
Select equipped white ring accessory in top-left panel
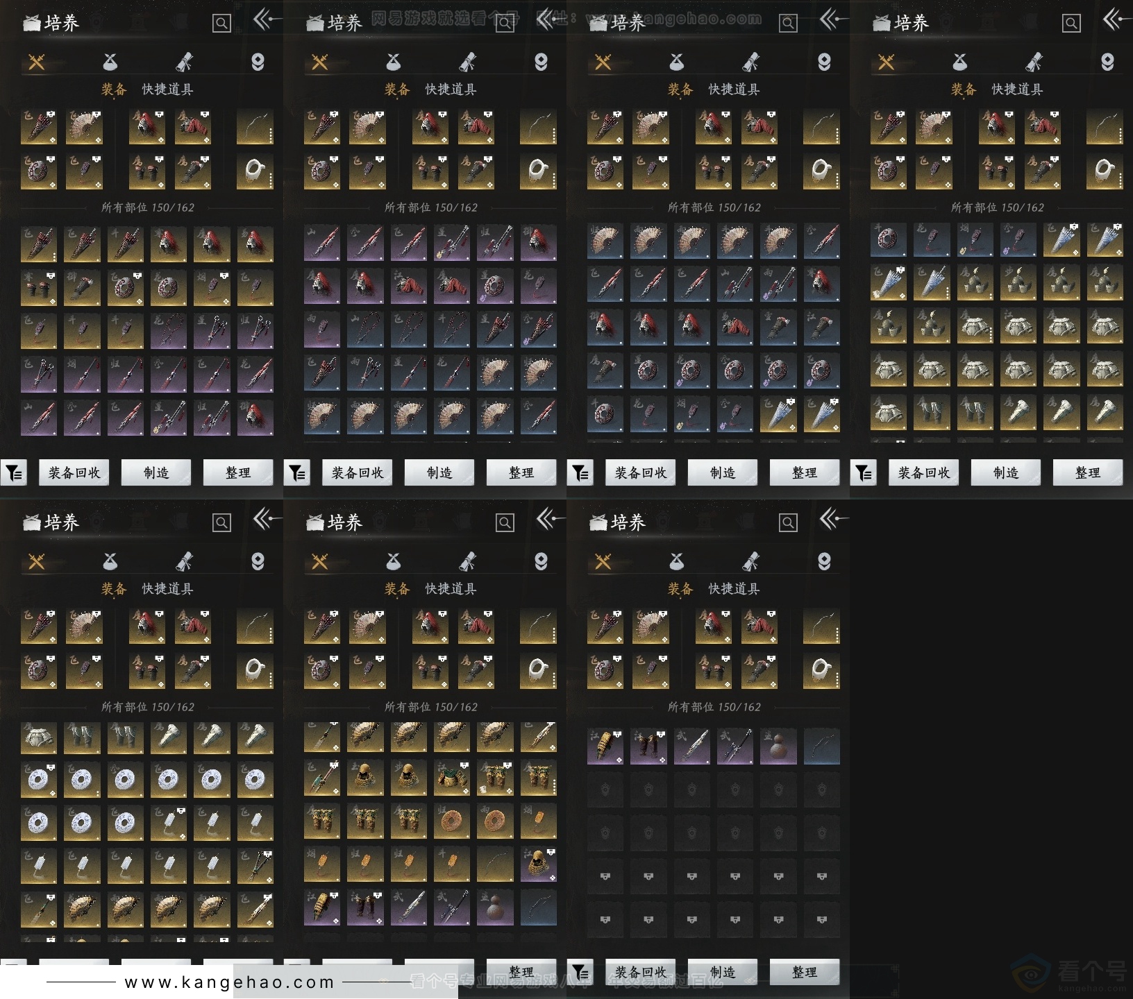click(255, 171)
